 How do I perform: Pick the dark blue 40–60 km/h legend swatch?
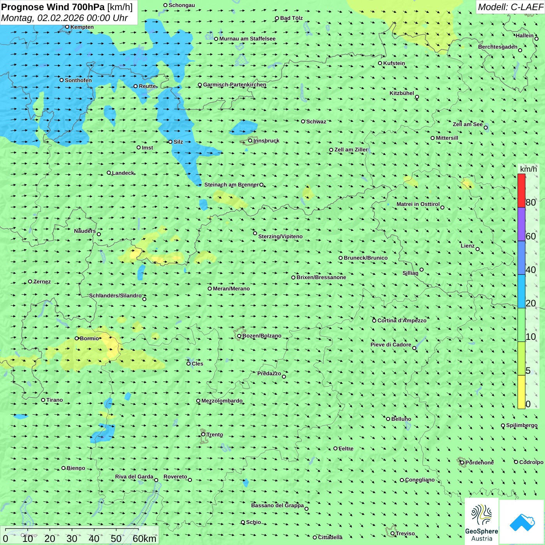click(x=521, y=258)
